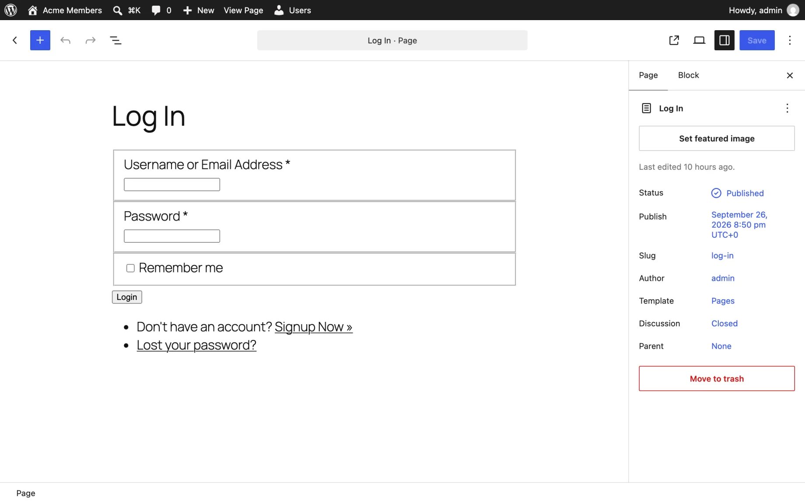Save the page
805x503 pixels.
757,40
